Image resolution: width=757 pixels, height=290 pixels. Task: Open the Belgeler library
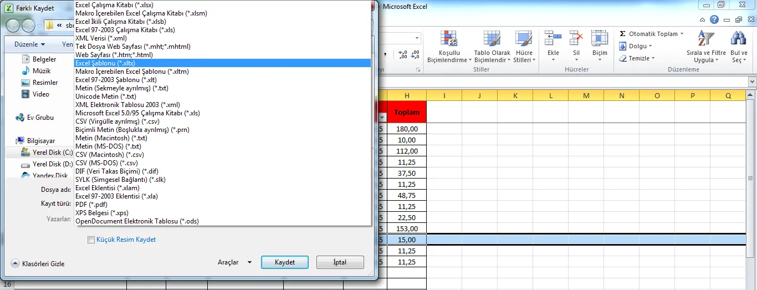pos(44,59)
